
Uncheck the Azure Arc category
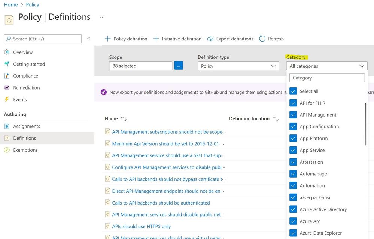pos(293,221)
